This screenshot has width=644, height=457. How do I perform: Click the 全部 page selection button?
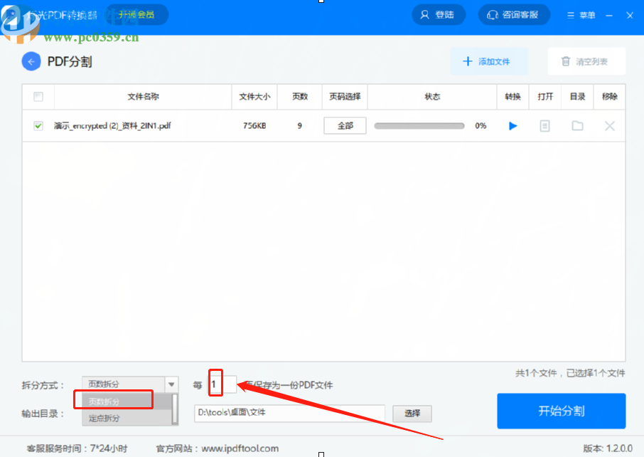pyautogui.click(x=345, y=126)
